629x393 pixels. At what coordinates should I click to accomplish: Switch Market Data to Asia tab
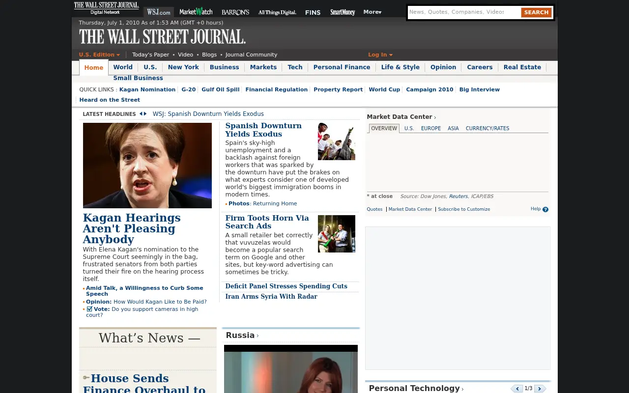click(453, 128)
